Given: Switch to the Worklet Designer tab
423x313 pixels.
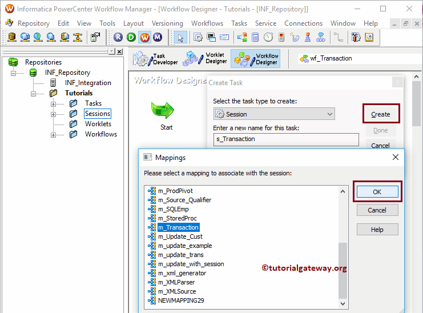Looking at the screenshot, I should point(205,59).
